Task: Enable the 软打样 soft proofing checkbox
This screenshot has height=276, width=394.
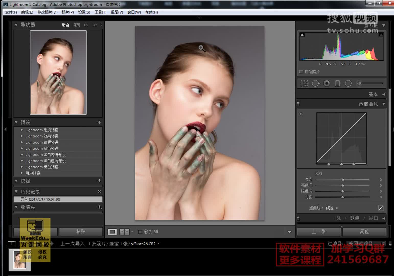Action: pyautogui.click(x=140, y=232)
